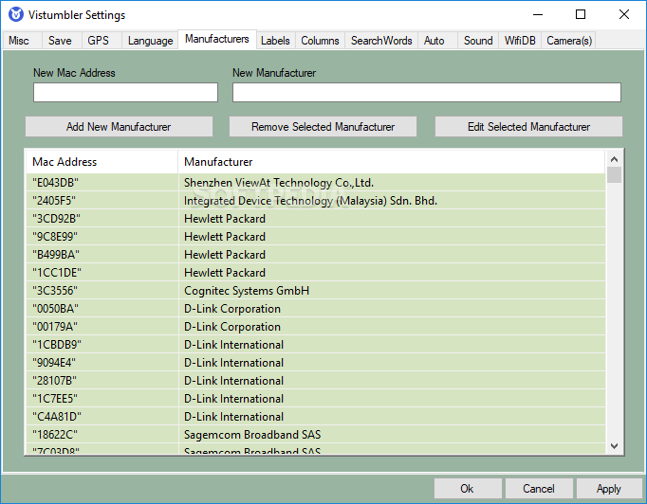Select the "1CBDB9" Mac address row
This screenshot has width=647, height=504.
pos(57,345)
